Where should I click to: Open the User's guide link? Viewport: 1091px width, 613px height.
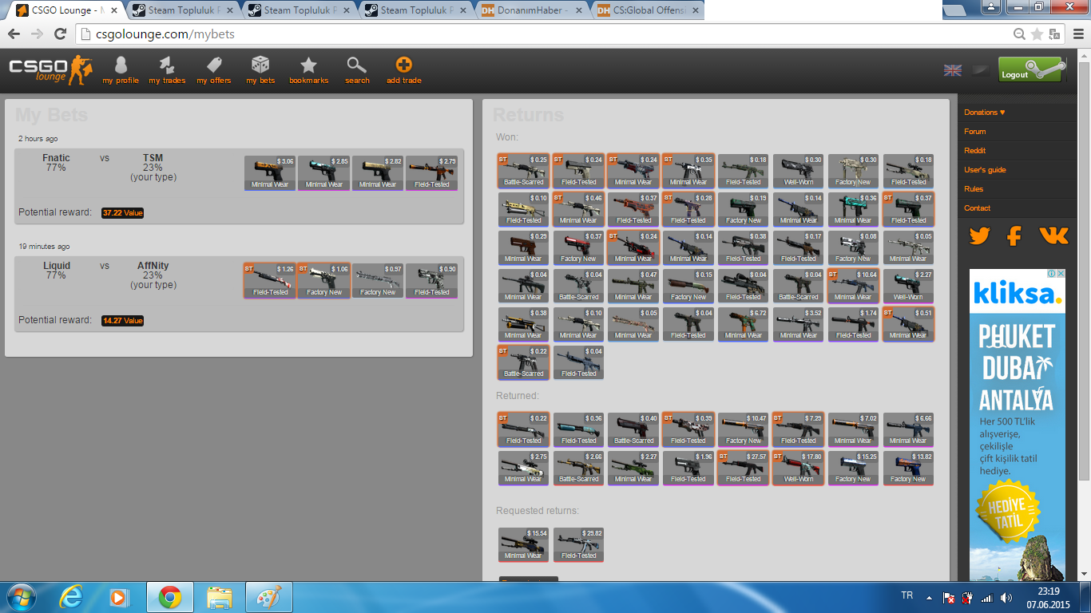[x=985, y=169]
